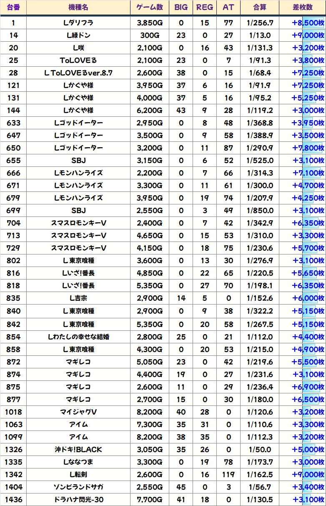Select the ドラハナ閃光-30 machine name
The width and height of the screenshot is (326, 506).
[x=78, y=500]
